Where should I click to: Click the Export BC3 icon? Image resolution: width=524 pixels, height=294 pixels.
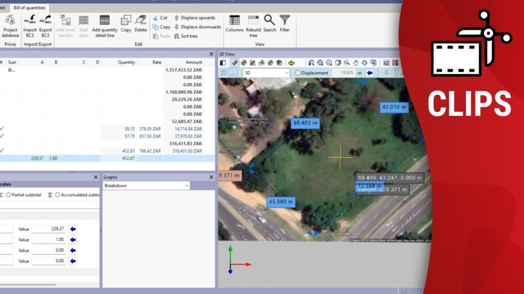[46, 24]
